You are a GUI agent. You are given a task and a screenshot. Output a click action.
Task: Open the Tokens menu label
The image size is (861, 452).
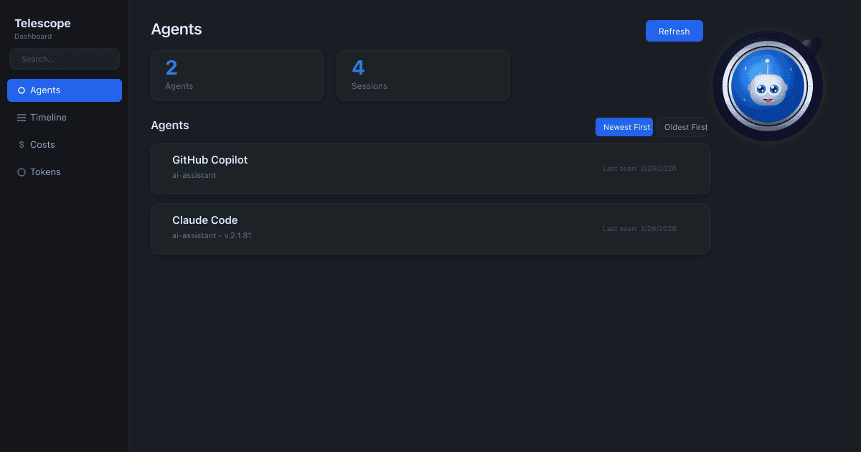pyautogui.click(x=45, y=172)
